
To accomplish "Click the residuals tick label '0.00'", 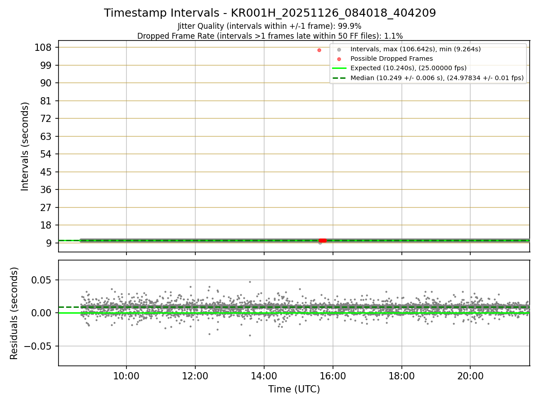I will (x=41, y=313).
